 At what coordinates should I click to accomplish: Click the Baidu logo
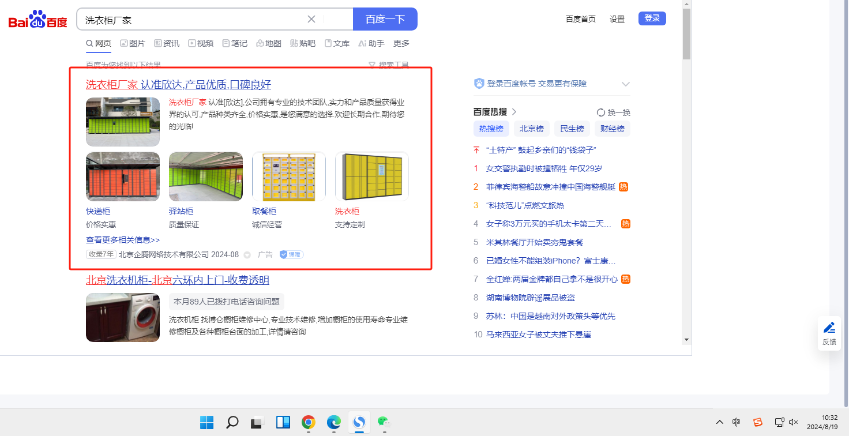tap(38, 20)
